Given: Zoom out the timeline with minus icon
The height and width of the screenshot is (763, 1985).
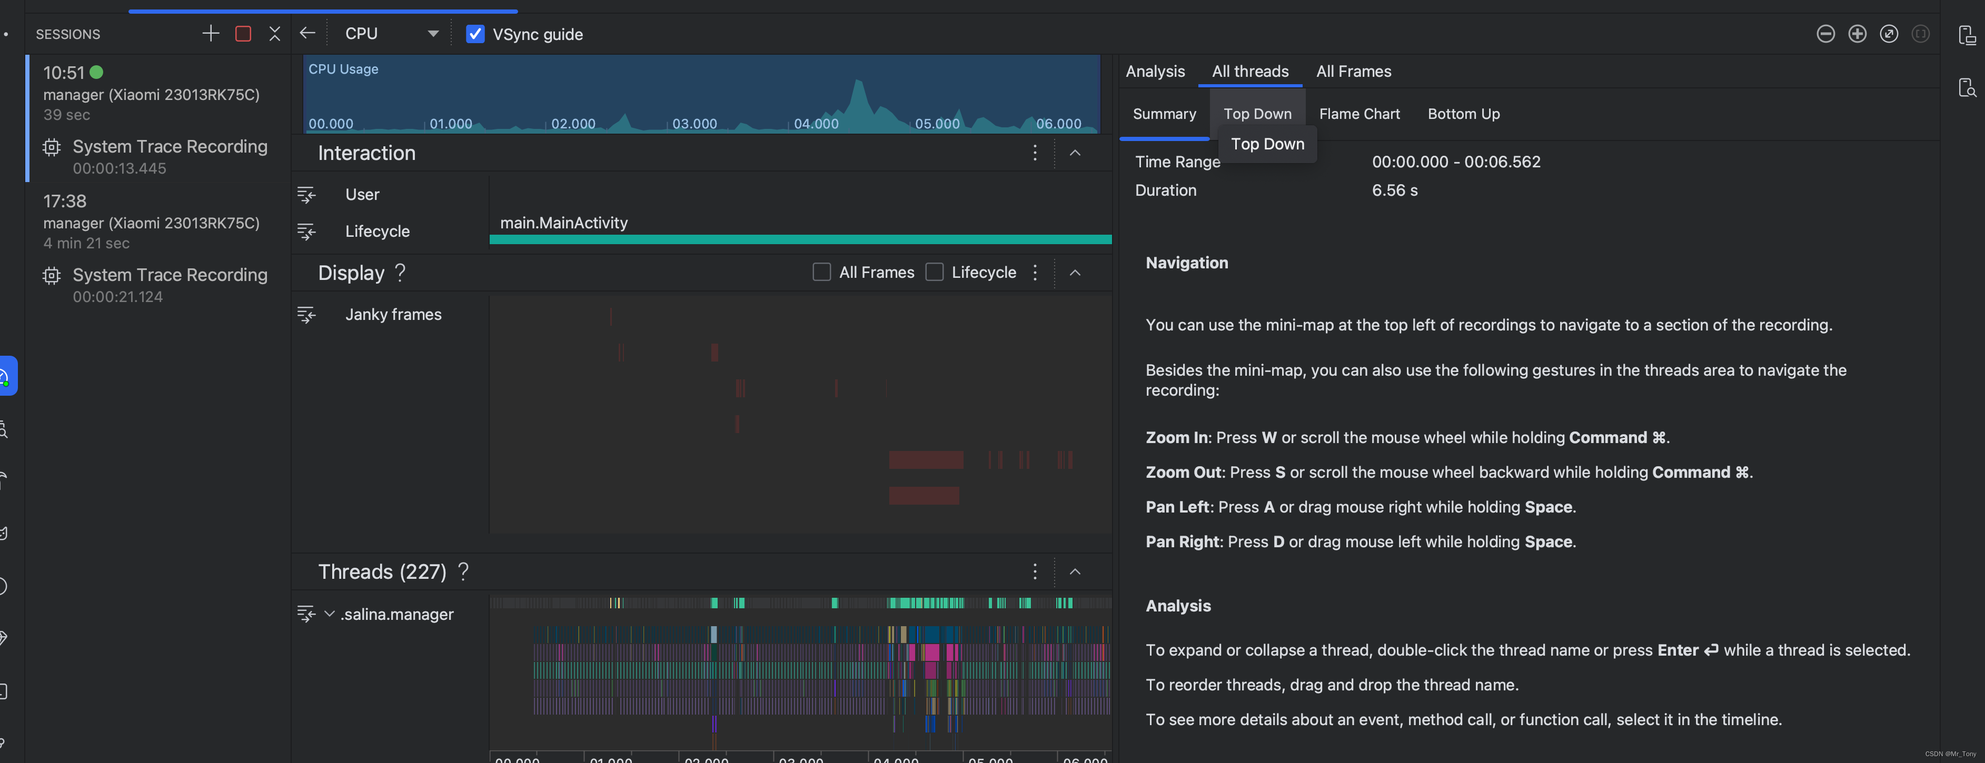Looking at the screenshot, I should [x=1825, y=34].
